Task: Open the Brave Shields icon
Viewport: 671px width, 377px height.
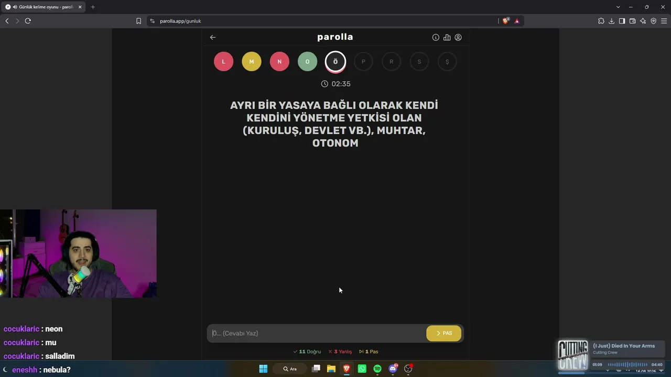Action: point(505,21)
